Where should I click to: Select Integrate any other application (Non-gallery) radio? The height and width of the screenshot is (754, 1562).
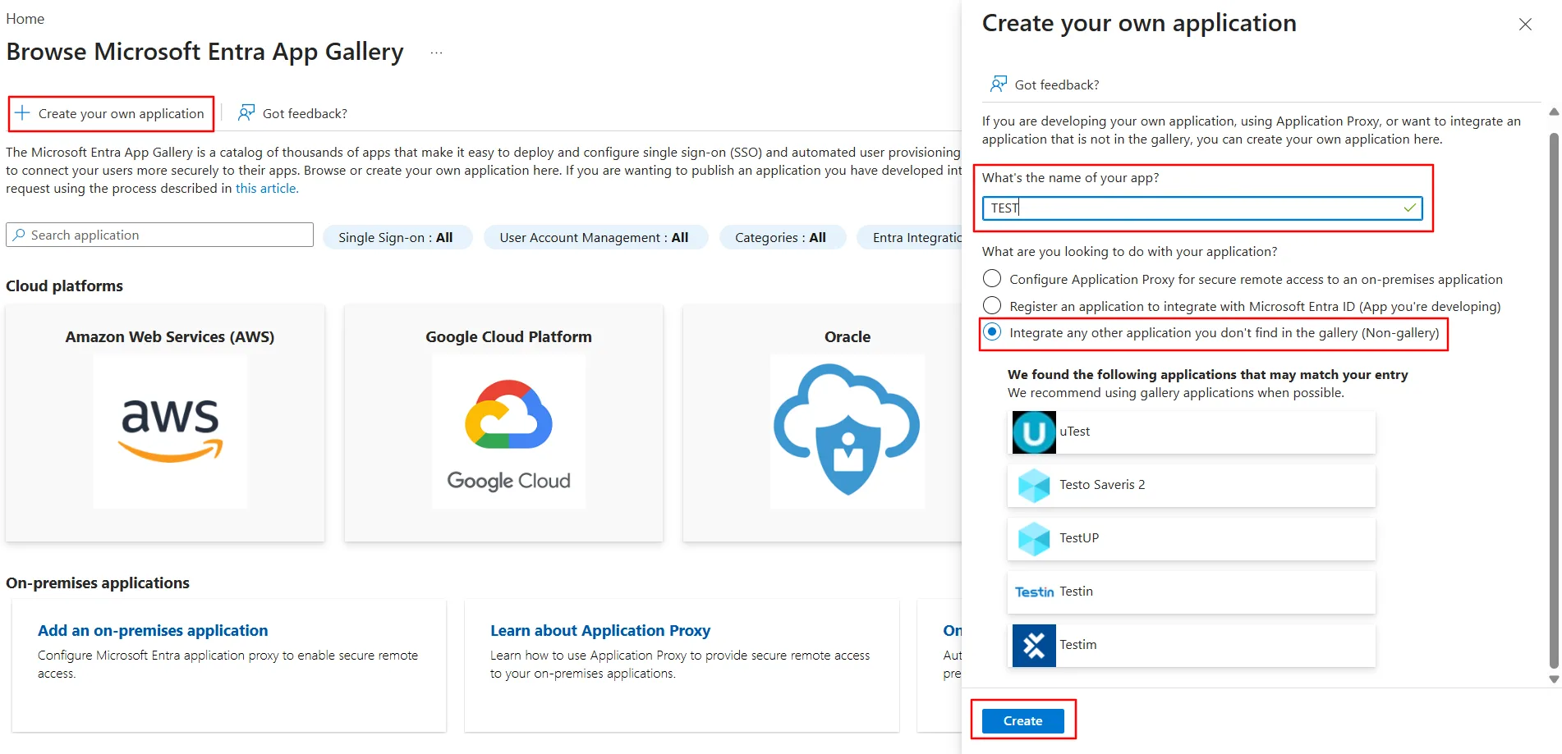click(x=992, y=332)
